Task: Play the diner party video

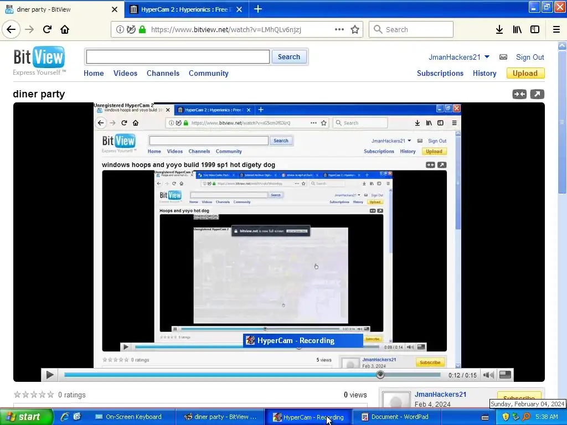Action: point(50,375)
